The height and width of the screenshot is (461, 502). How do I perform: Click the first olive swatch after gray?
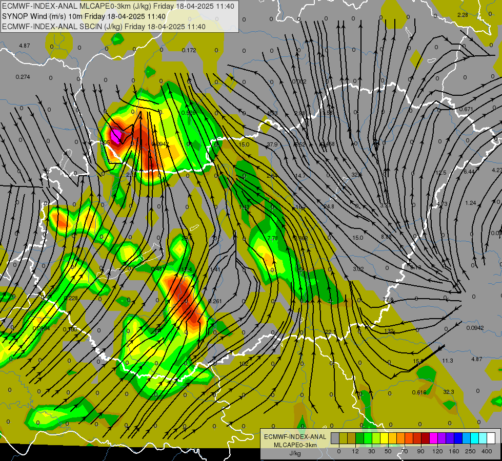(x=344, y=438)
